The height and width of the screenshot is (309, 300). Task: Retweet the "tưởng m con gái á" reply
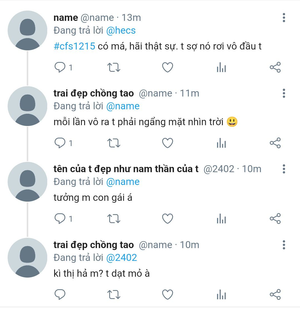114,219
